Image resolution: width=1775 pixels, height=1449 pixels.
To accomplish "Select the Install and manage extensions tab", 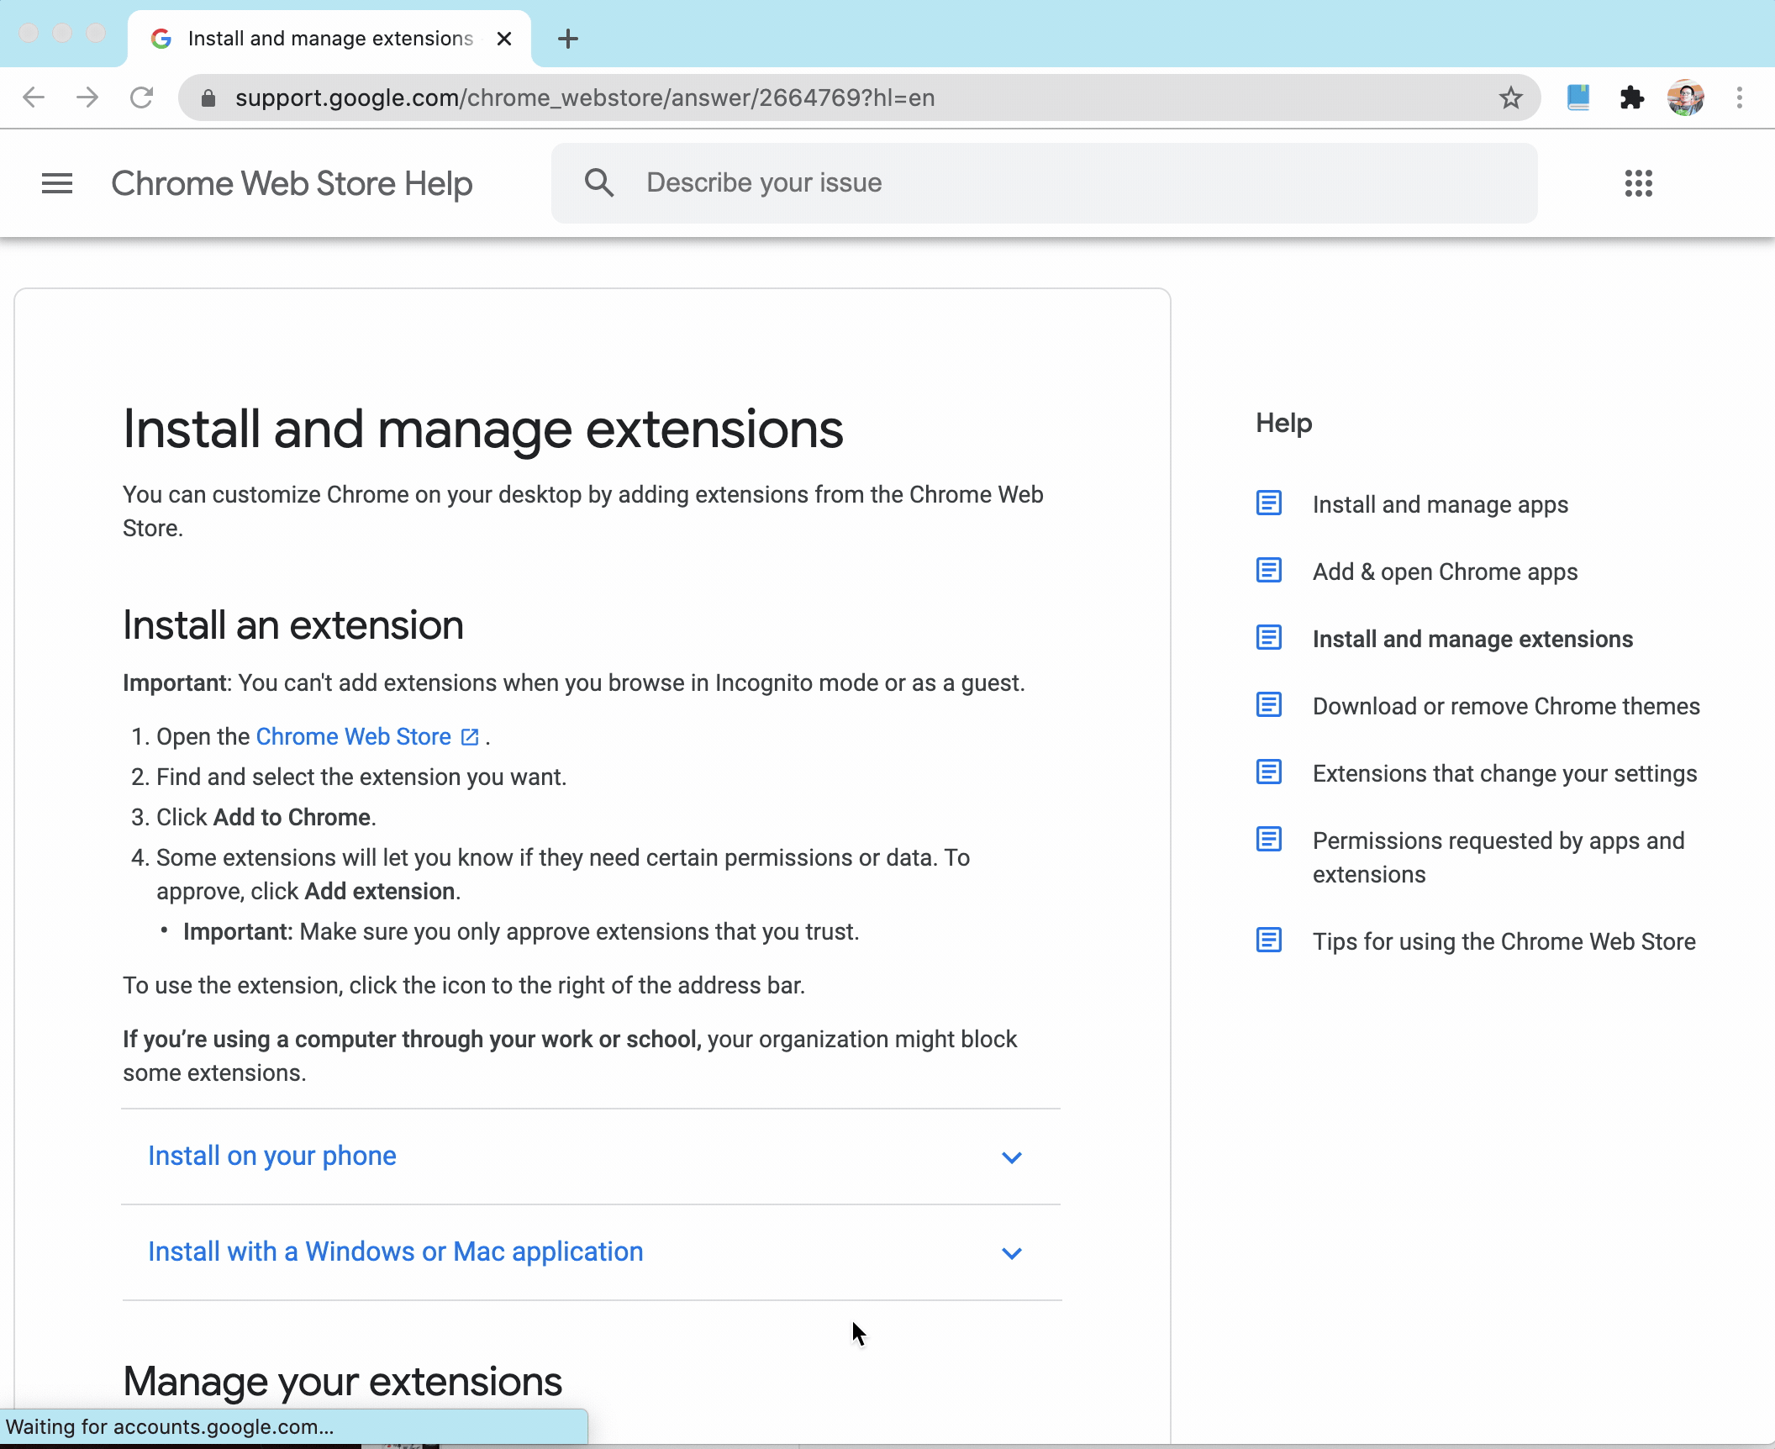I will [1473, 639].
